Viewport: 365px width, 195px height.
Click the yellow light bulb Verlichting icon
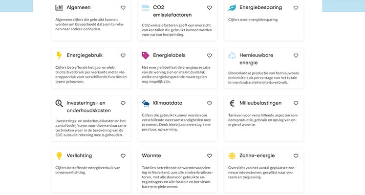point(59,156)
